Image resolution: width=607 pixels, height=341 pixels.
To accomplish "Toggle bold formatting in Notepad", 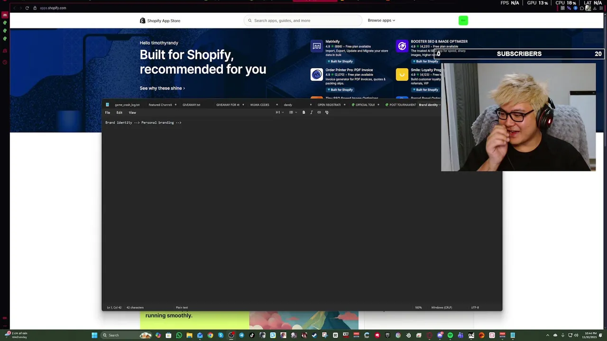I will tap(304, 112).
